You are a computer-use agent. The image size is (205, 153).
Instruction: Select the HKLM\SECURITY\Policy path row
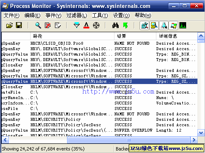[x=55, y=120]
